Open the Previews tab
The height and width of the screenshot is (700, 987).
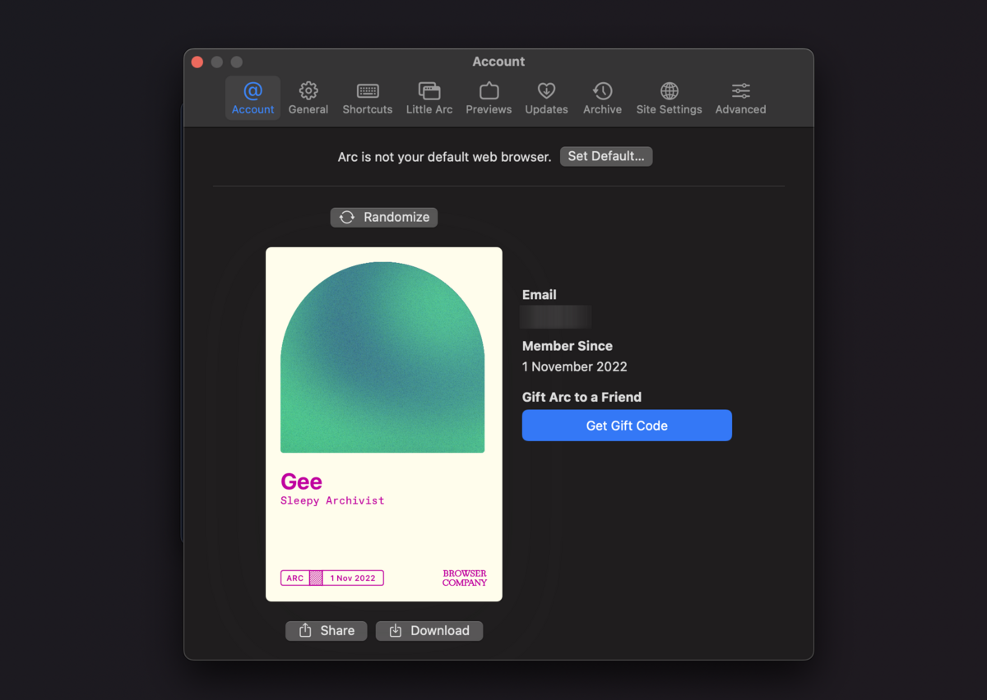pyautogui.click(x=489, y=99)
